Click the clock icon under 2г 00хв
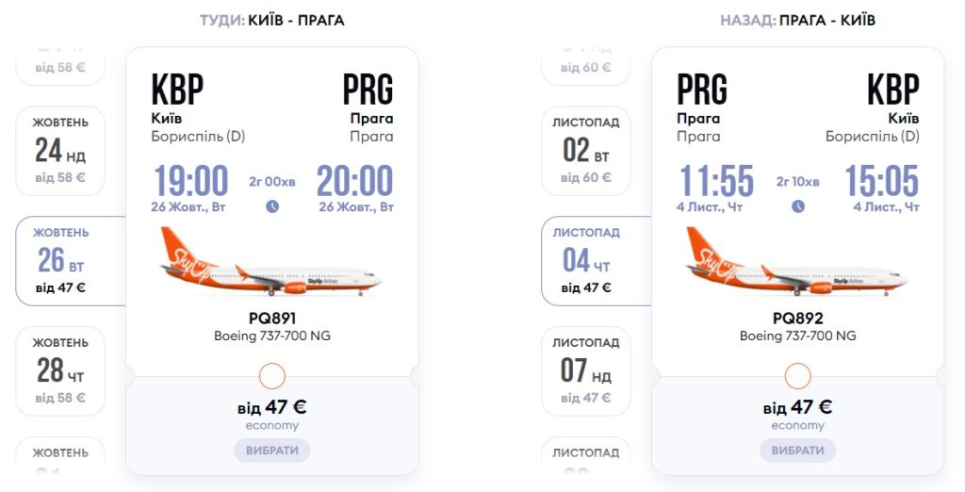The height and width of the screenshot is (492, 965). click(x=272, y=206)
